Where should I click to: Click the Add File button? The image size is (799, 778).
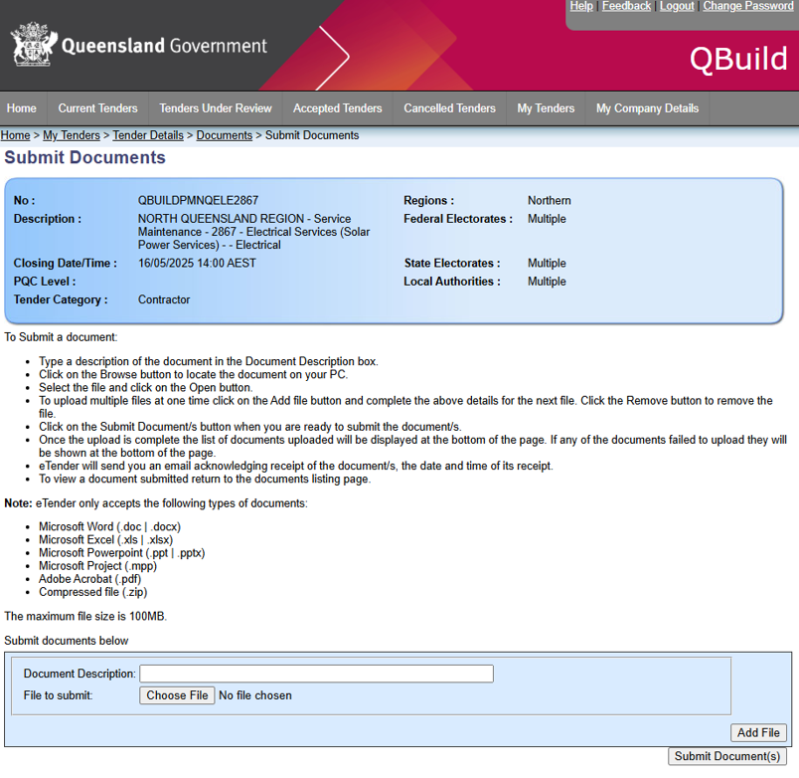tap(758, 732)
